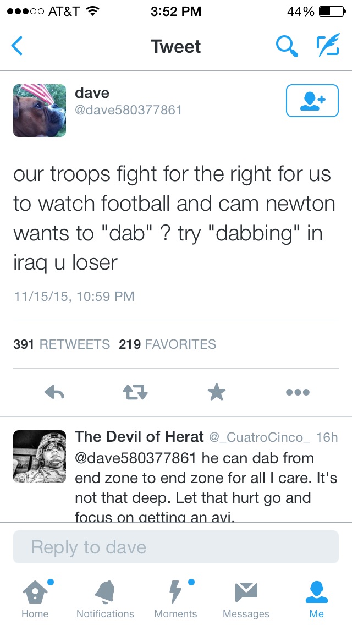
Task: Open @_CuatroCinco_ profile link
Action: (260, 437)
